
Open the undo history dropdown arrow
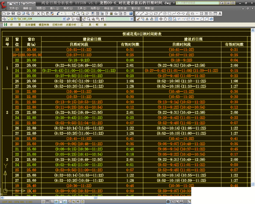62,14
